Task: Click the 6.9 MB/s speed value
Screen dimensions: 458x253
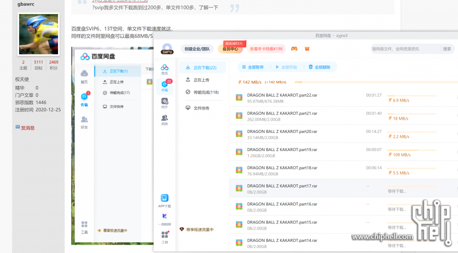Action: click(401, 100)
